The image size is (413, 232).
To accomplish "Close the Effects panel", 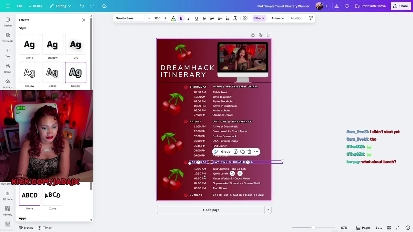I will pyautogui.click(x=84, y=20).
